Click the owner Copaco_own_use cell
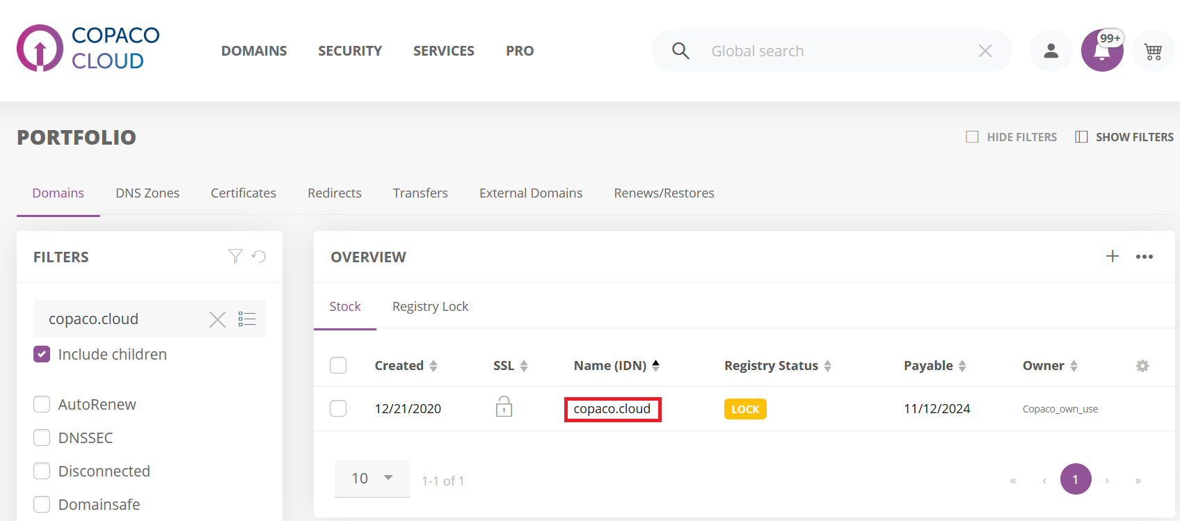Viewport: 1180px width, 521px height. coord(1060,409)
